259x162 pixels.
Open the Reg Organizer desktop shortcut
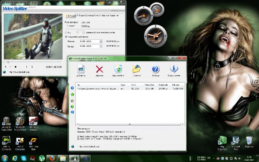click(x=222, y=143)
